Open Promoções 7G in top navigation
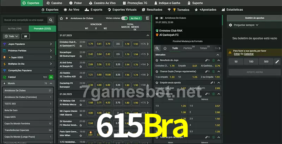The height and width of the screenshot is (144, 282). [136, 3]
